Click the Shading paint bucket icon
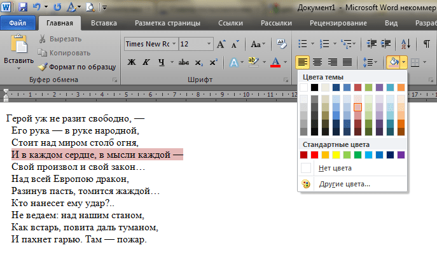This screenshot has height=257, width=437. (394, 62)
